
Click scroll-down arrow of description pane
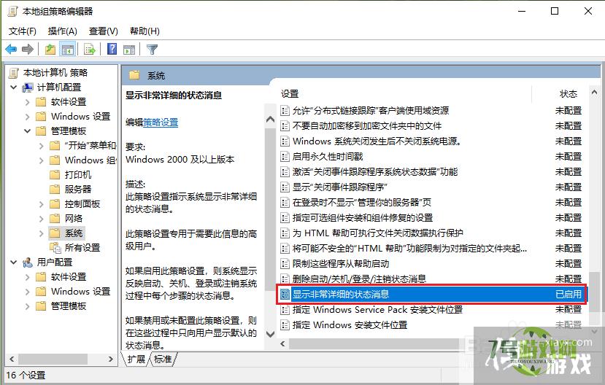click(271, 334)
